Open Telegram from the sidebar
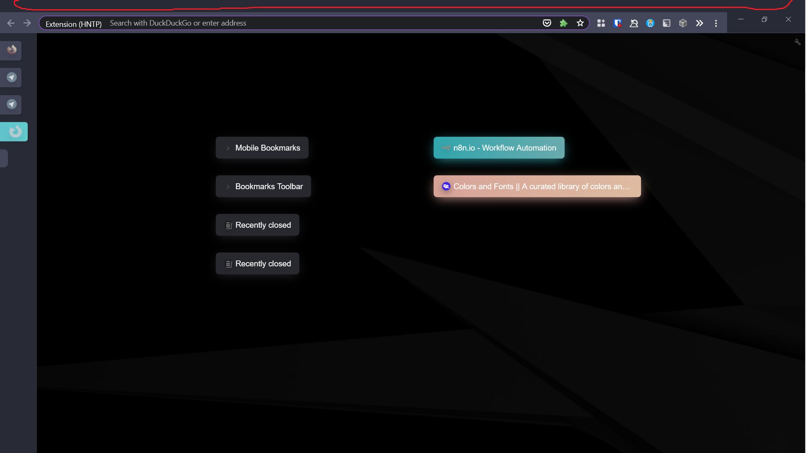 click(11, 77)
